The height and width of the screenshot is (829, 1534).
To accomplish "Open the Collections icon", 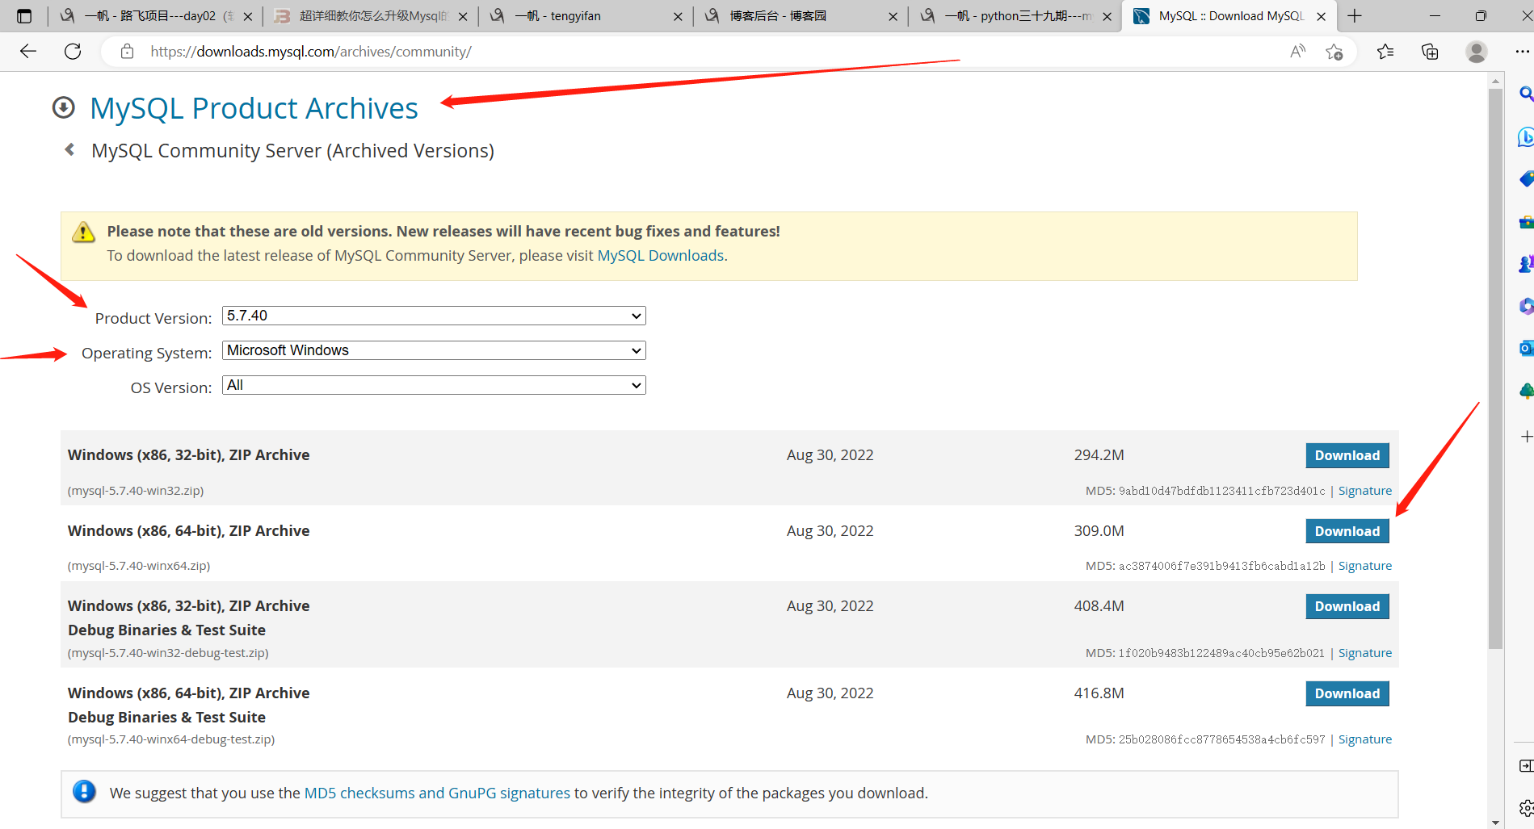I will [1430, 52].
